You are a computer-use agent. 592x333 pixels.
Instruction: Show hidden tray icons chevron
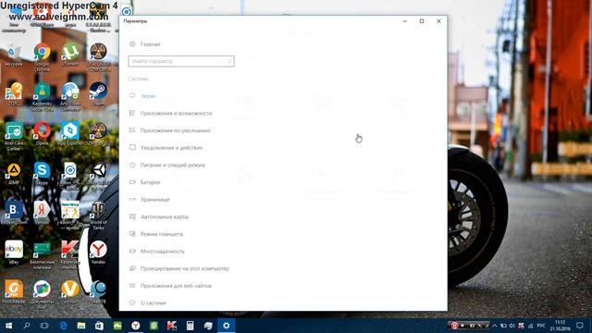click(495, 326)
